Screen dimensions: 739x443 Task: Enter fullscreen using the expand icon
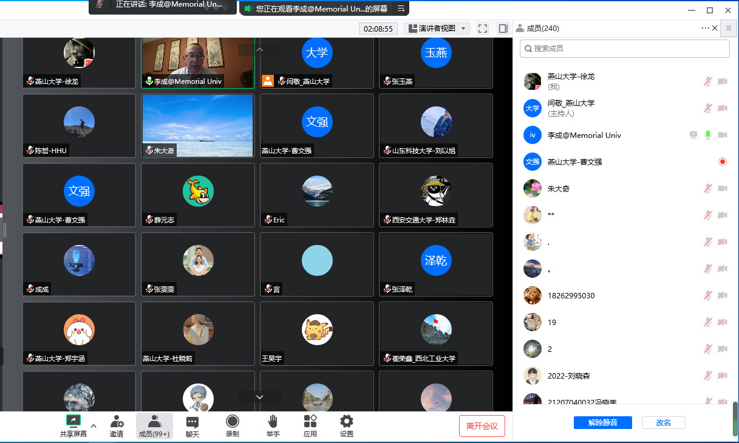pos(483,29)
